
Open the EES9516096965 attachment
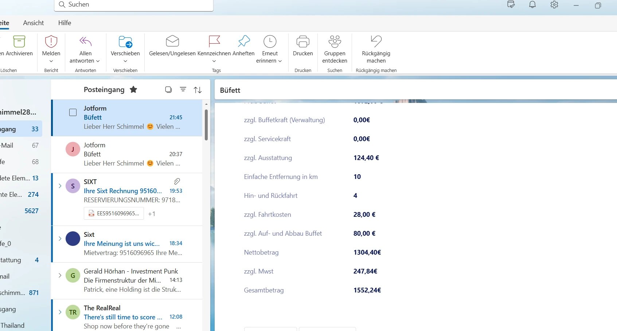[x=113, y=214]
